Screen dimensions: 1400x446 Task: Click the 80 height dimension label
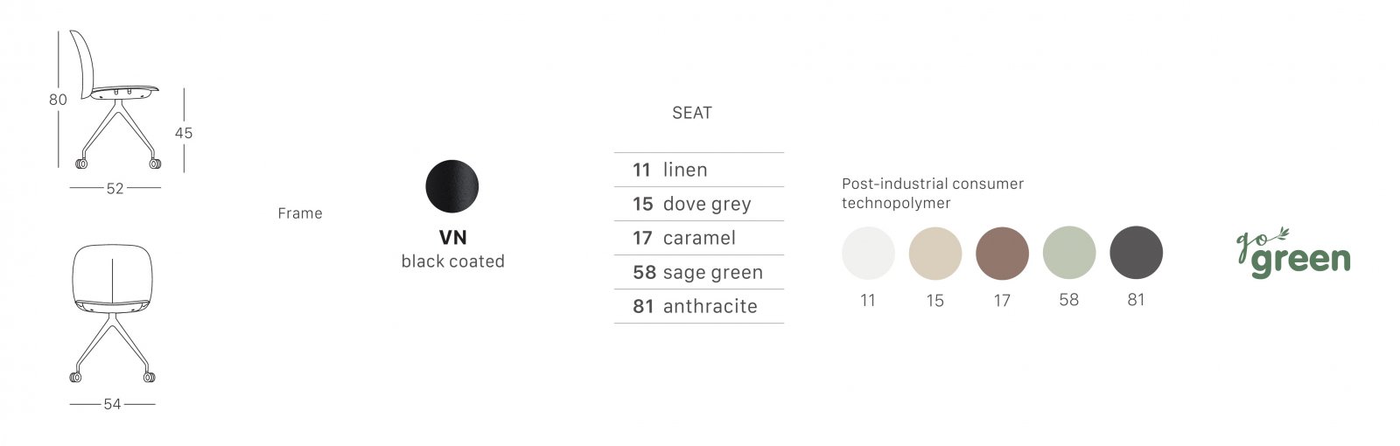pos(58,100)
